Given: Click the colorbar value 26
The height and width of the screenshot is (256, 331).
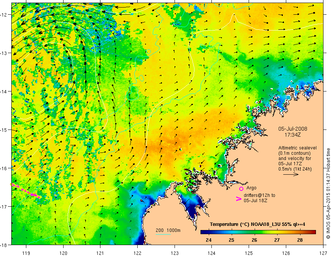Looking at the screenshot, I should 254,240.
